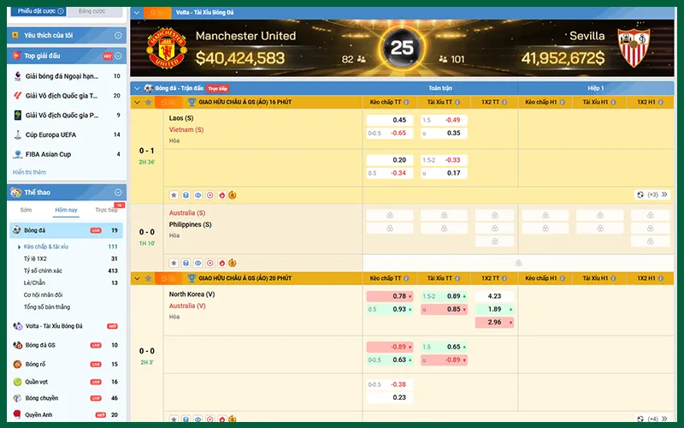
Task: Expand the Yêu thích của tôi panel arrow
Action: pos(118,35)
